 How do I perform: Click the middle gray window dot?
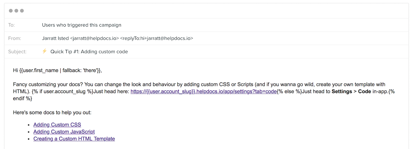coord(16,11)
